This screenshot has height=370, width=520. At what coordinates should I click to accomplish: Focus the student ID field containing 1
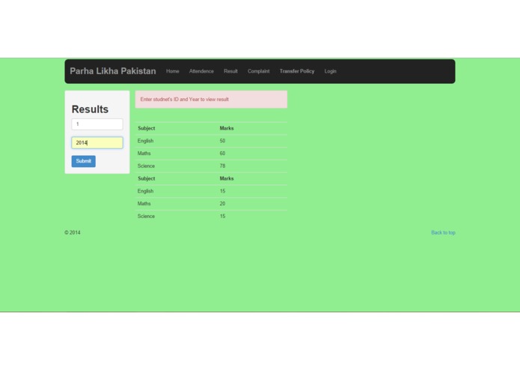[97, 124]
